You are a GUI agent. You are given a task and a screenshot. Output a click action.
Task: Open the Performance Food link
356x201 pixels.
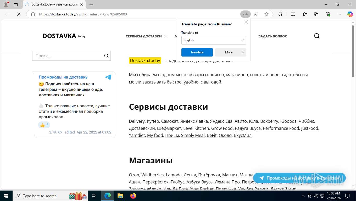coord(281,128)
